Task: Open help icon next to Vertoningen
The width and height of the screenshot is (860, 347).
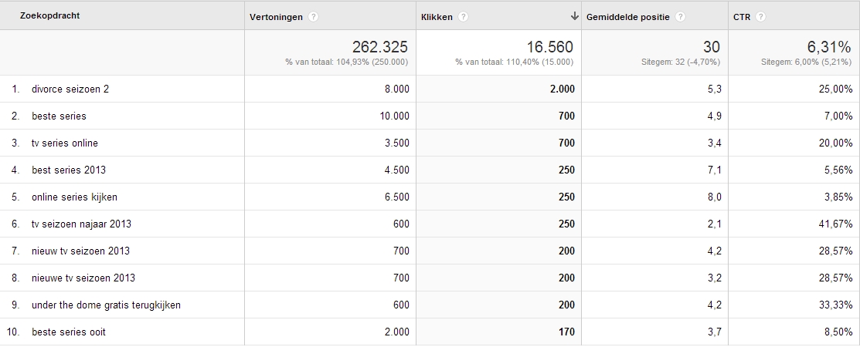Action: tap(313, 17)
